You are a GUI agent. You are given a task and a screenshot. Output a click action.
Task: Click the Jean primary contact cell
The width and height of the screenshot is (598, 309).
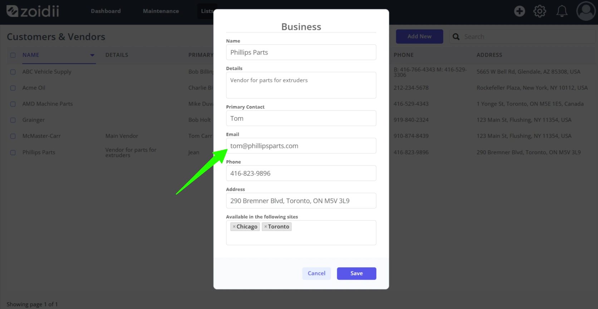(x=194, y=152)
